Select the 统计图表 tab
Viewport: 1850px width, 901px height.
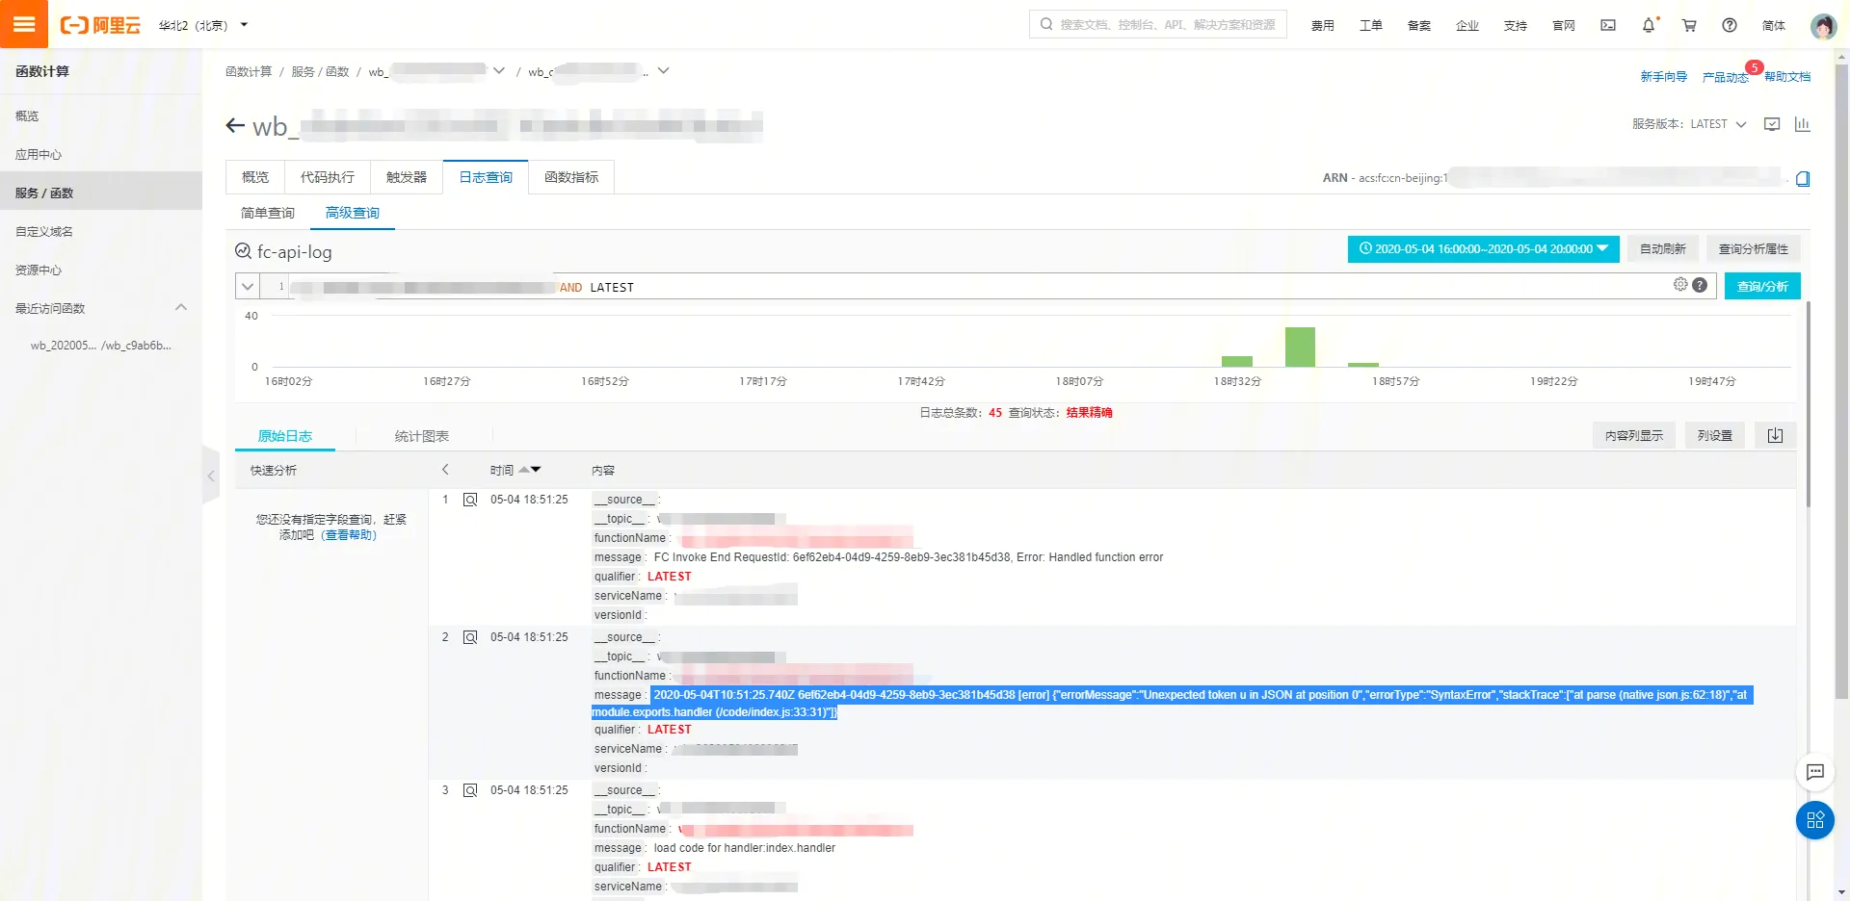click(421, 436)
